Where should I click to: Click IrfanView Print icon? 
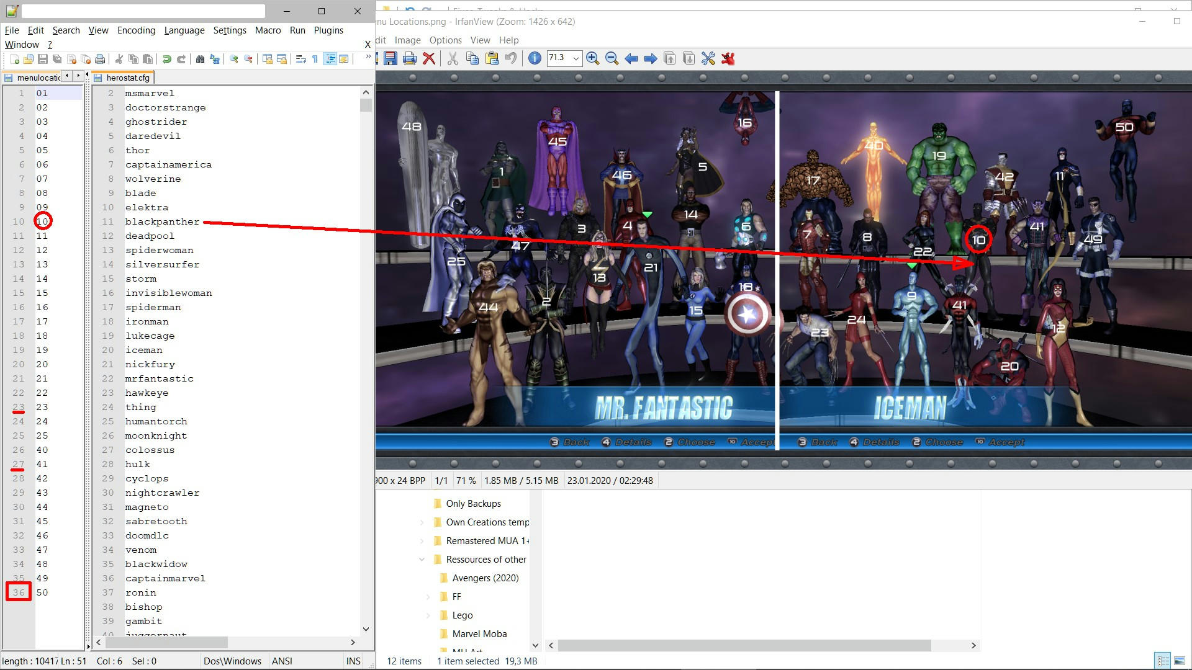tap(410, 58)
